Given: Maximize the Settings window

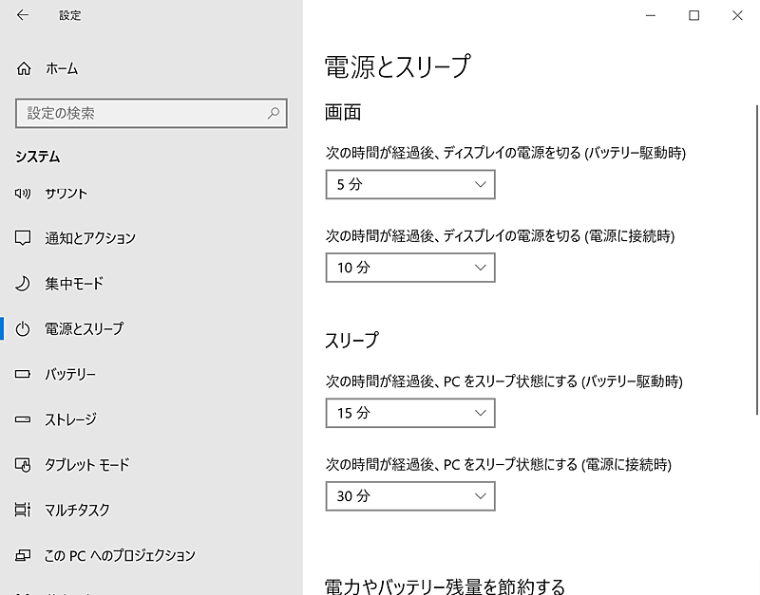Looking at the screenshot, I should click(694, 15).
